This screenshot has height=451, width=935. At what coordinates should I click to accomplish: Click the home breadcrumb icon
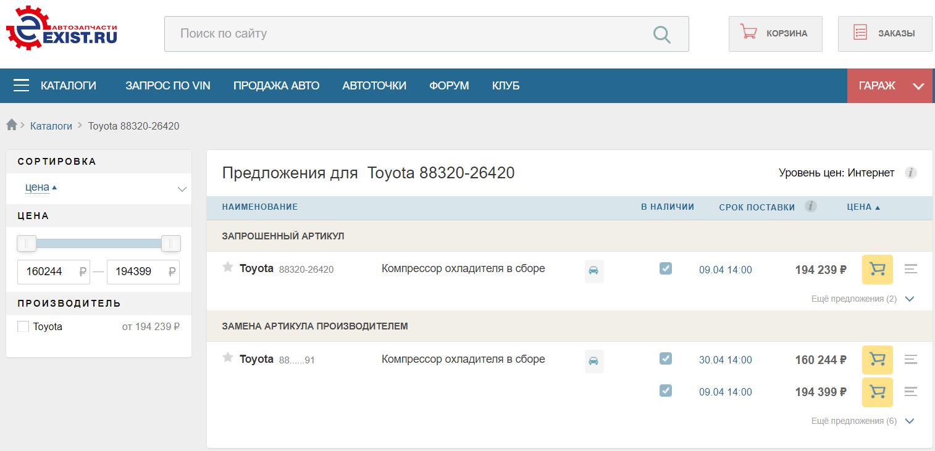pyautogui.click(x=12, y=125)
